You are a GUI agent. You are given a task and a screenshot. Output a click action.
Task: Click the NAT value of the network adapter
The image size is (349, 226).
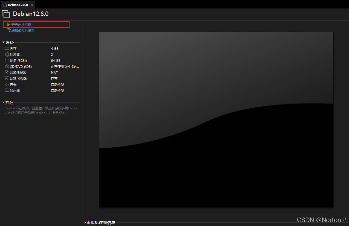[54, 72]
